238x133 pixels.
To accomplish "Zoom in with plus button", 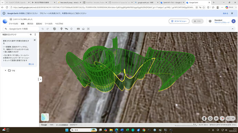I will pos(233,119).
